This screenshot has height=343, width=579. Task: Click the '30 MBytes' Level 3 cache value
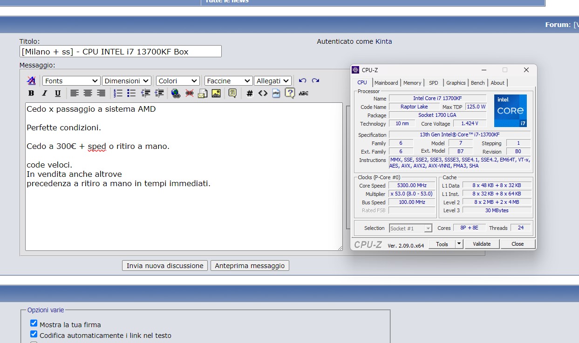point(497,210)
